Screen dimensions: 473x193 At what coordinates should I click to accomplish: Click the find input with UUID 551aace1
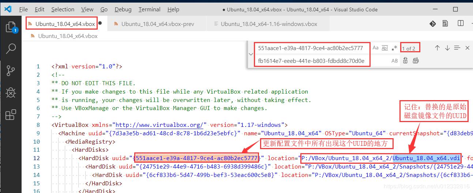click(x=312, y=48)
